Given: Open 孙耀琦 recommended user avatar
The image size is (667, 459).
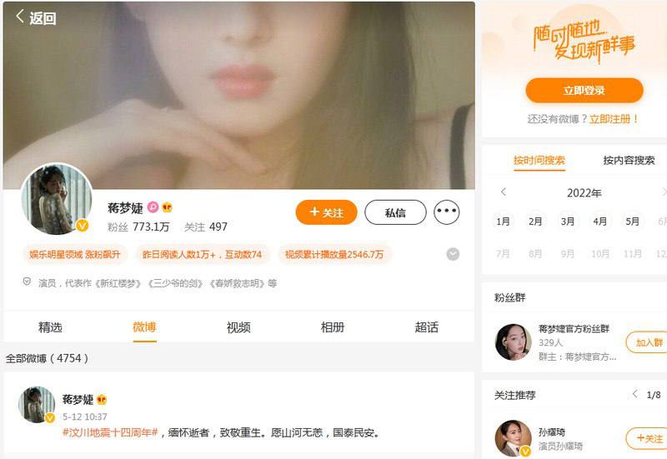Looking at the screenshot, I should pos(514,438).
